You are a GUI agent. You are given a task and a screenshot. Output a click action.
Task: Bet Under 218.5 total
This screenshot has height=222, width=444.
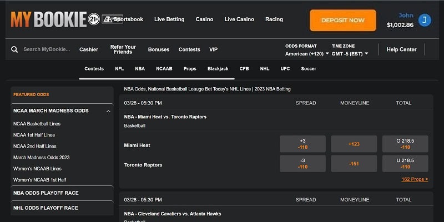tap(405, 163)
